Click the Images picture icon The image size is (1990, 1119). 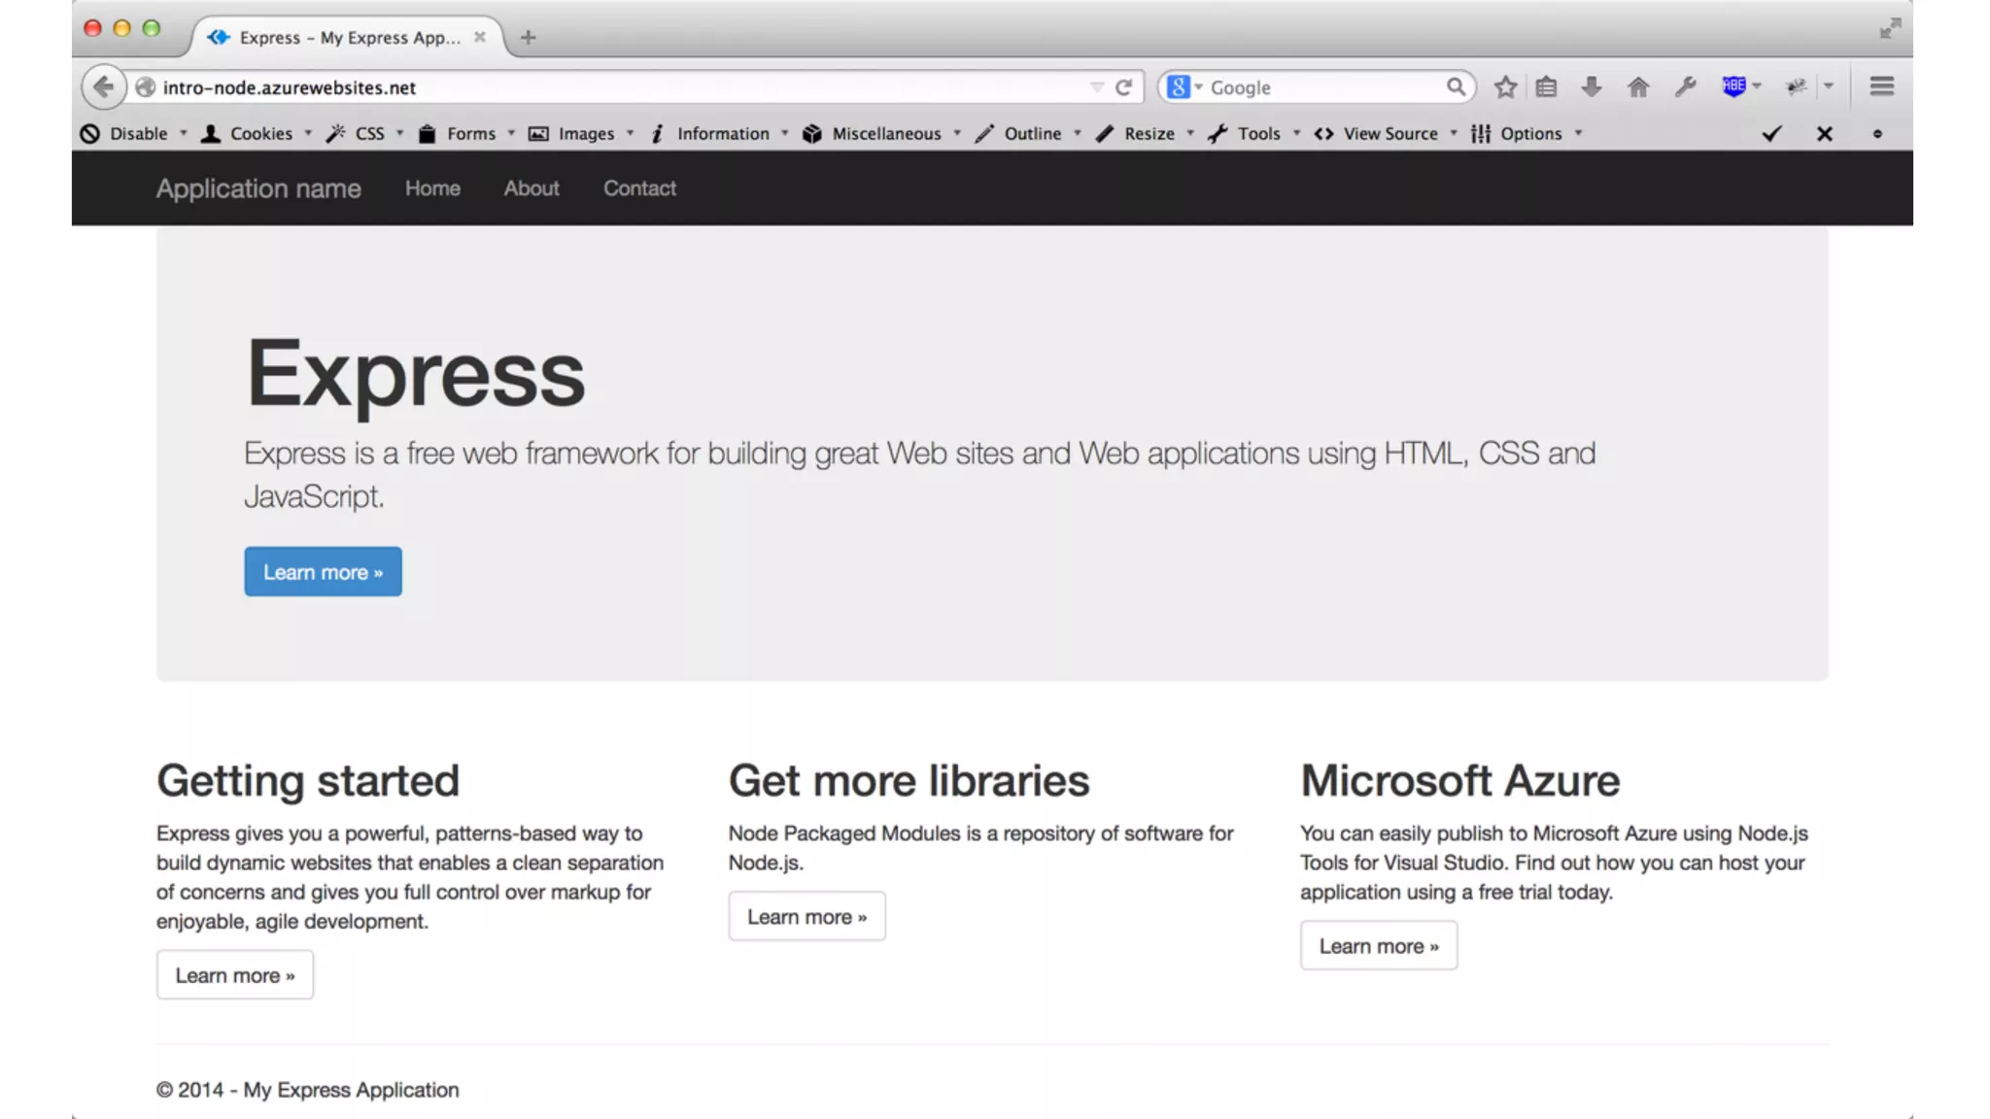538,134
